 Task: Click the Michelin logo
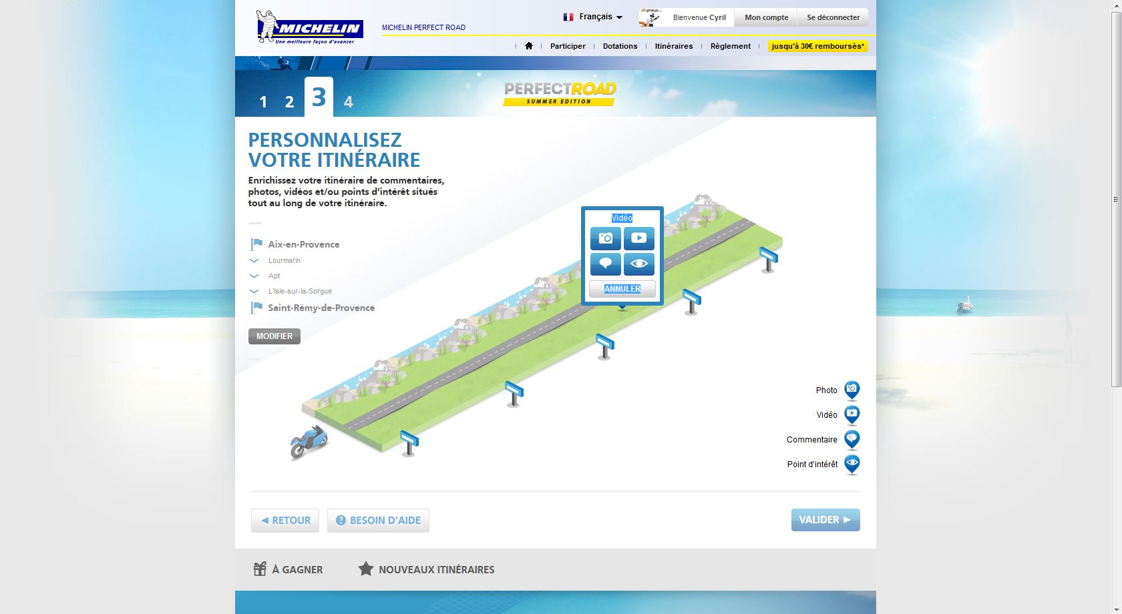click(x=309, y=27)
